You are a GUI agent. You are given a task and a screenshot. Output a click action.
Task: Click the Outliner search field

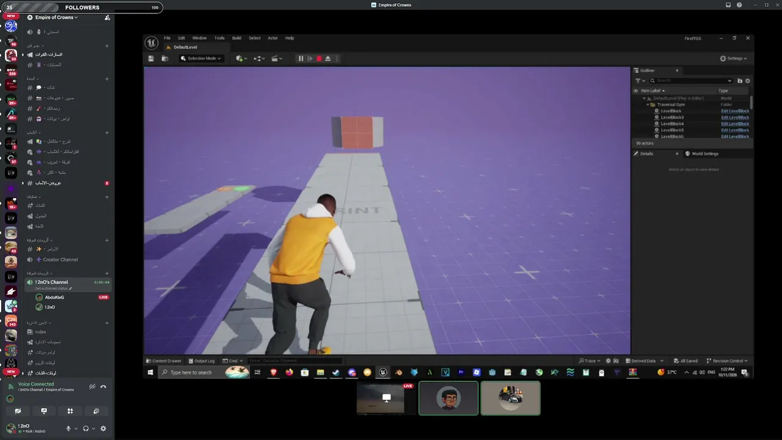pyautogui.click(x=690, y=81)
